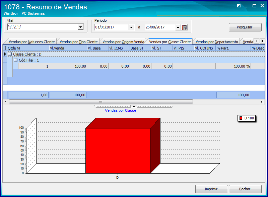Viewport: 268px width, 197px height.
Task: Click the 100,00 Vl.Venda footer total
Action: point(68,95)
